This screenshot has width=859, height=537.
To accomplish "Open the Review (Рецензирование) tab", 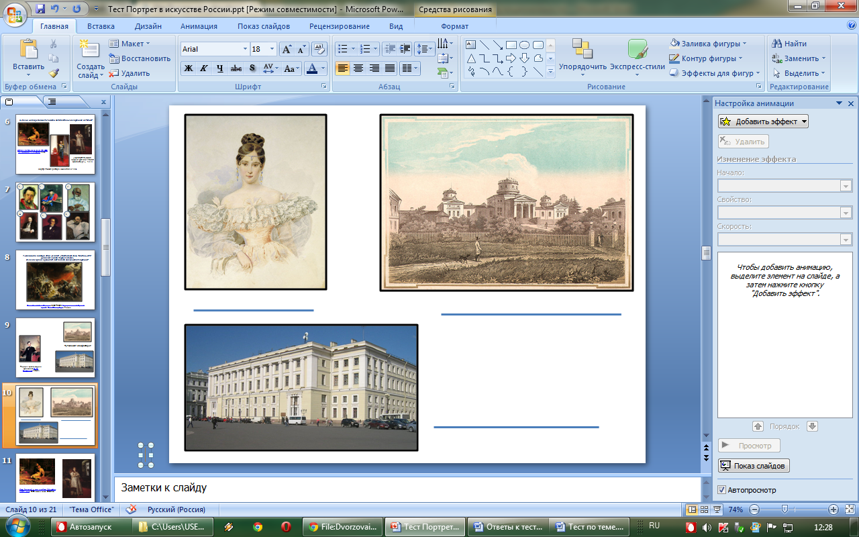I will click(x=340, y=26).
